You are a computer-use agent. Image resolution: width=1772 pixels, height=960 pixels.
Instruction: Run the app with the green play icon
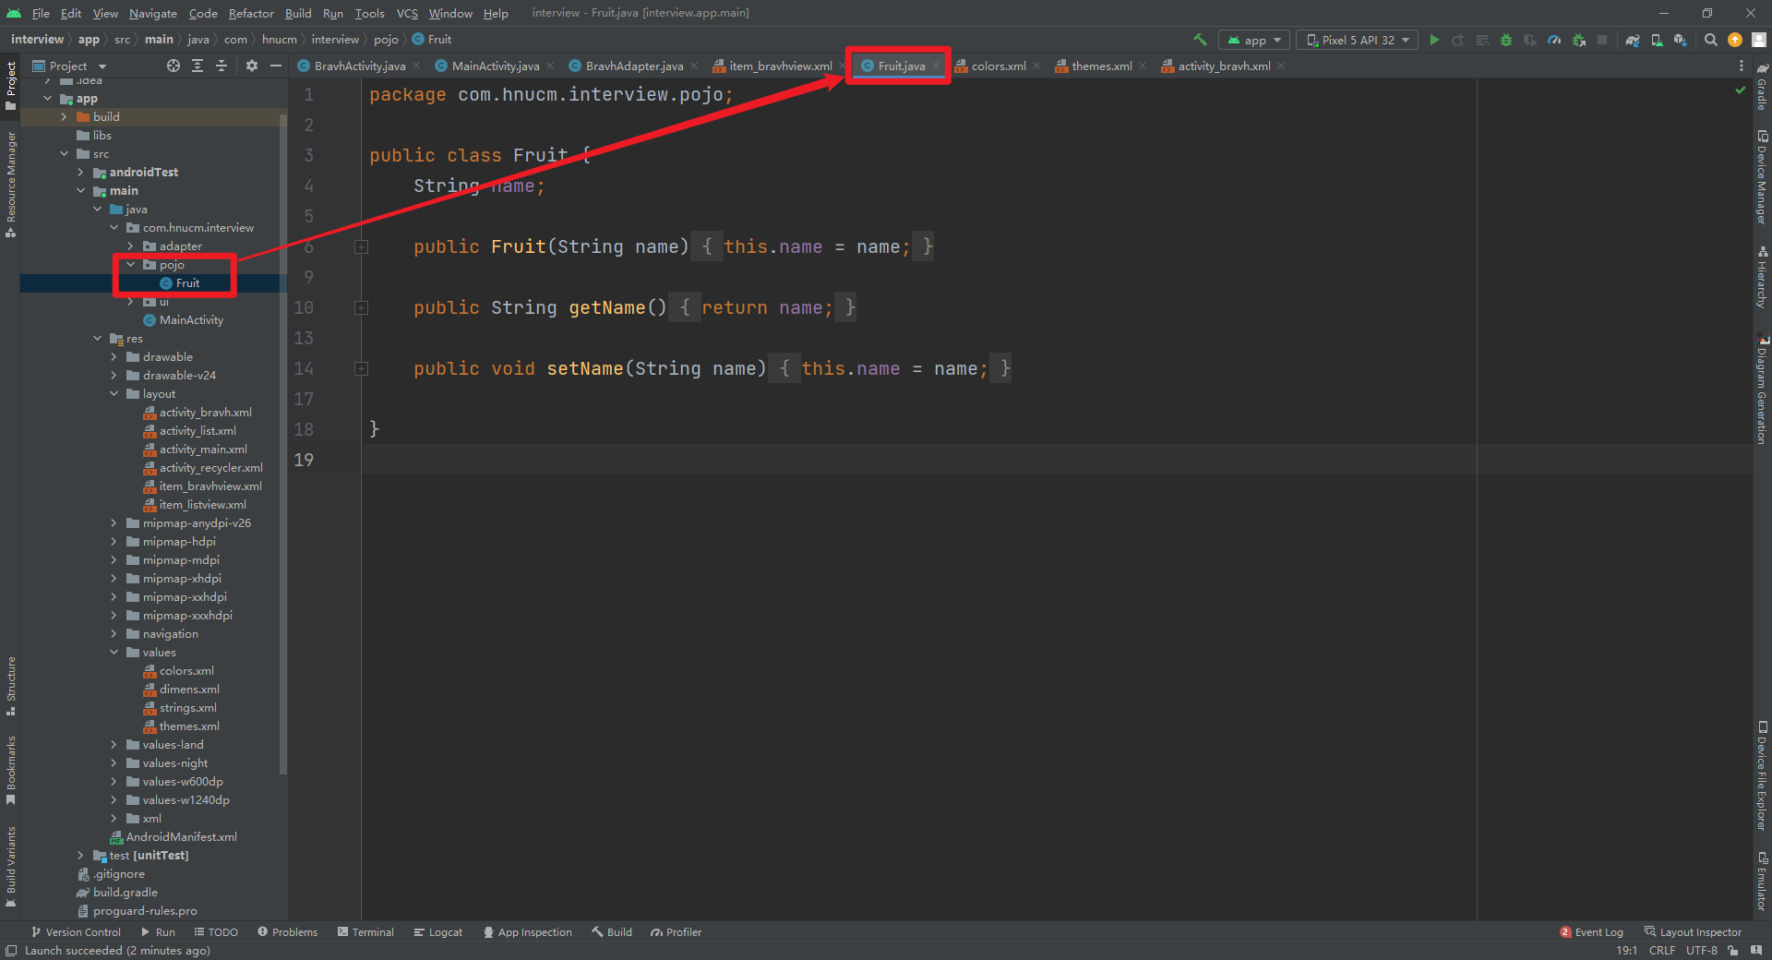click(1434, 40)
